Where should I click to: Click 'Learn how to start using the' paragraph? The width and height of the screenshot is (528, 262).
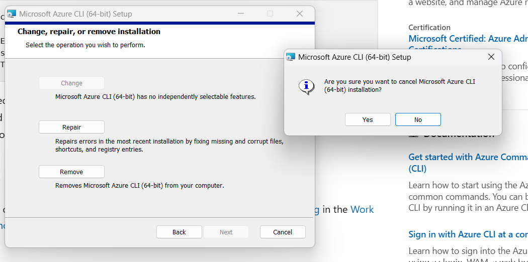pos(468,197)
